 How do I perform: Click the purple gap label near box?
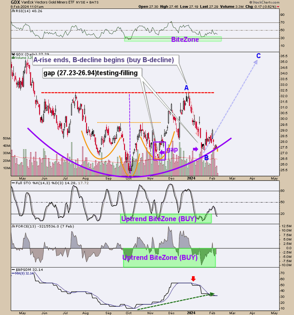tap(172, 149)
